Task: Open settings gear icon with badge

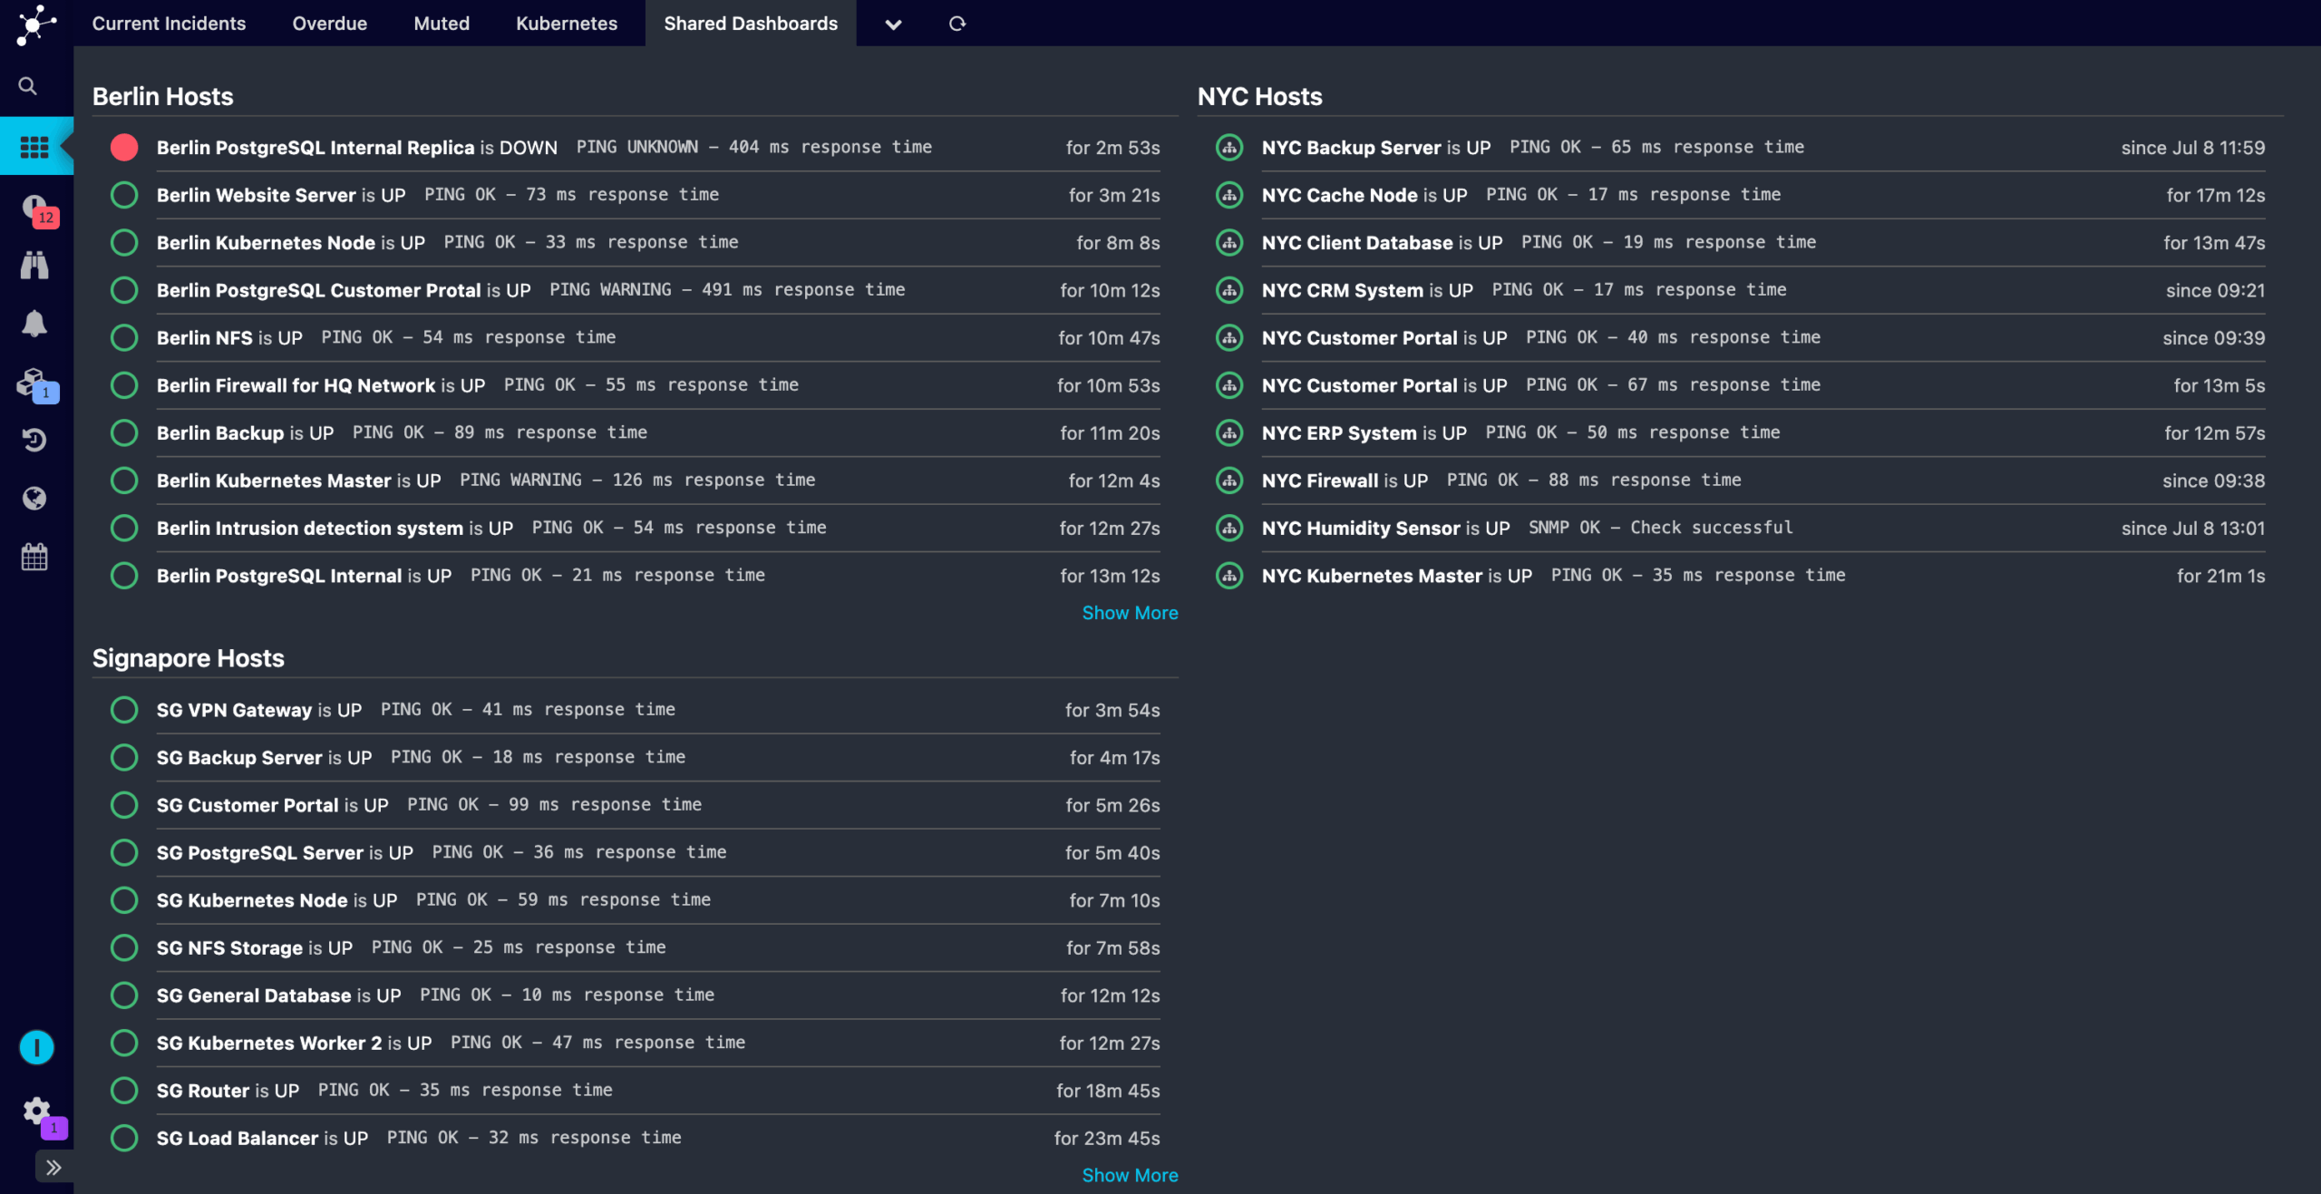Action: coord(36,1110)
